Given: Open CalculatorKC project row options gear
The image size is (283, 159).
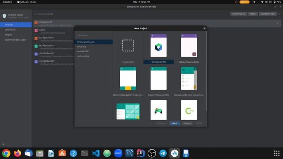Looking at the screenshot, I should tap(278, 23).
